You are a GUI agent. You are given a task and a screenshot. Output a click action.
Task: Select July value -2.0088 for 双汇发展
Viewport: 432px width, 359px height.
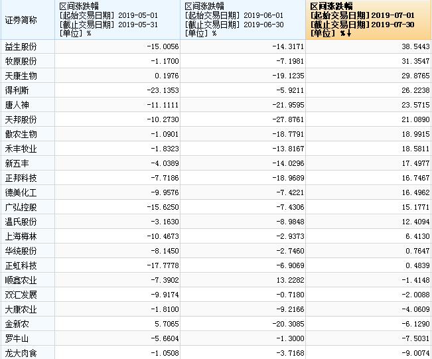415,295
